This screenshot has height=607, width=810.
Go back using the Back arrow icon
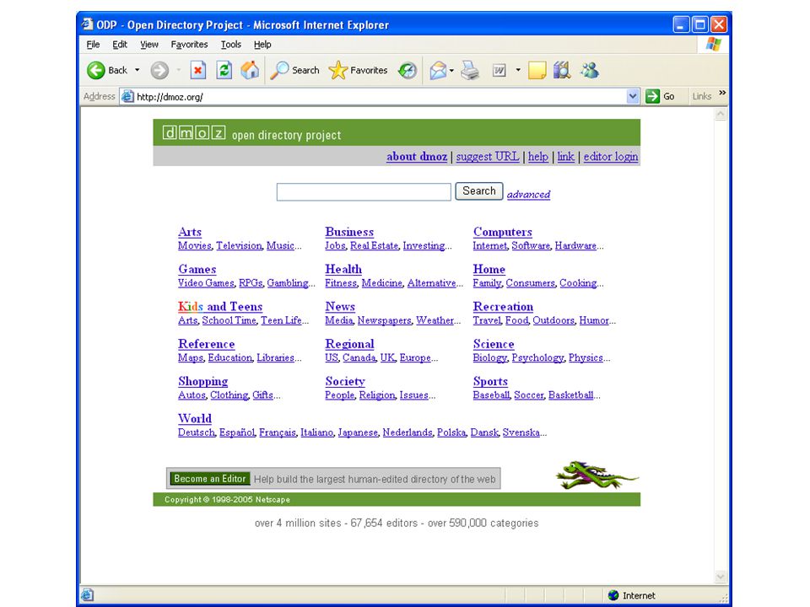(x=95, y=70)
